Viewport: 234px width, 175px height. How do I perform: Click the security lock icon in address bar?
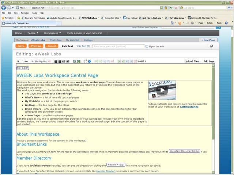pyautogui.click(x=166, y=8)
